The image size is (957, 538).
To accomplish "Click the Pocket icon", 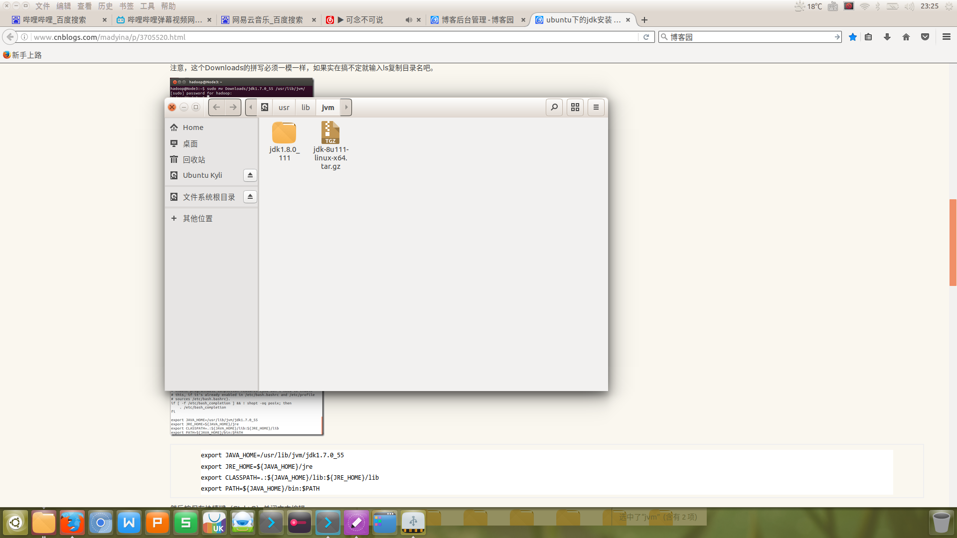I will 925,37.
